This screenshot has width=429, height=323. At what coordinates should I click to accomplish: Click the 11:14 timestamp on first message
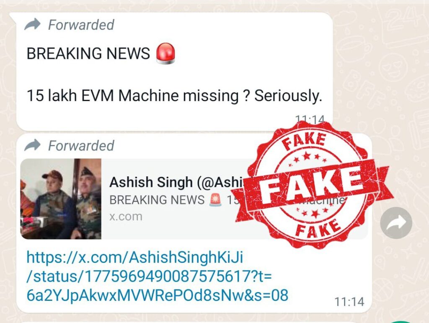[x=310, y=118]
